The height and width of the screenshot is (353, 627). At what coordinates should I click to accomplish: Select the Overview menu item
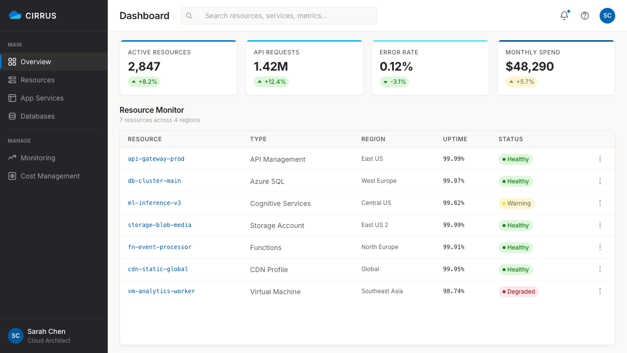(54, 62)
